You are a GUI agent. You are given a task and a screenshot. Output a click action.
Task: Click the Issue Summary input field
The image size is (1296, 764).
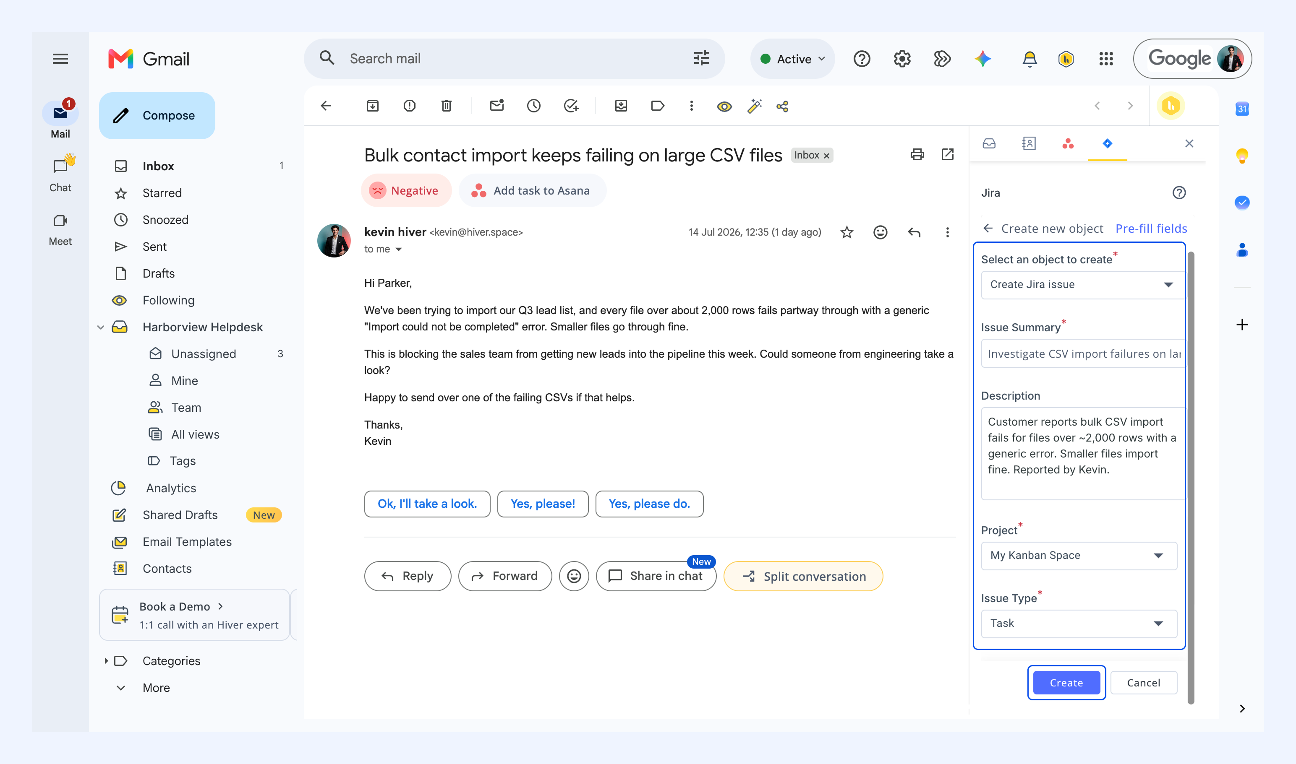coord(1083,353)
